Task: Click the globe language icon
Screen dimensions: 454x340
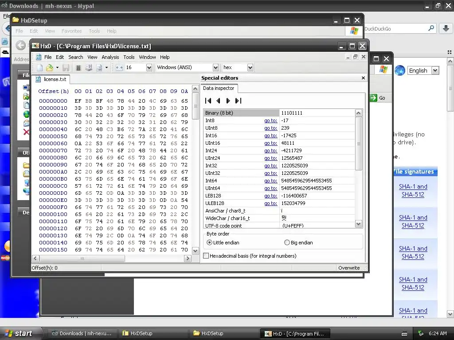Action: (x=399, y=70)
